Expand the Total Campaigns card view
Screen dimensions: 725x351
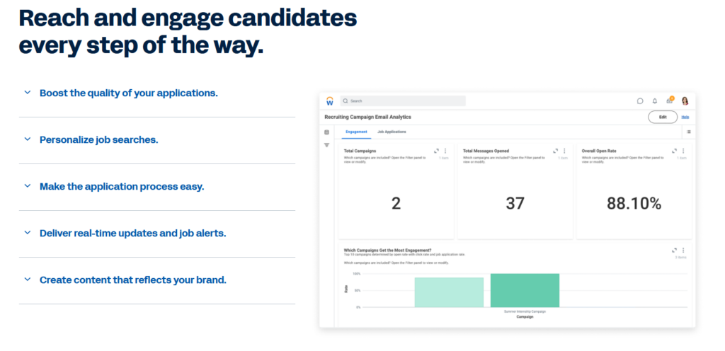436,151
